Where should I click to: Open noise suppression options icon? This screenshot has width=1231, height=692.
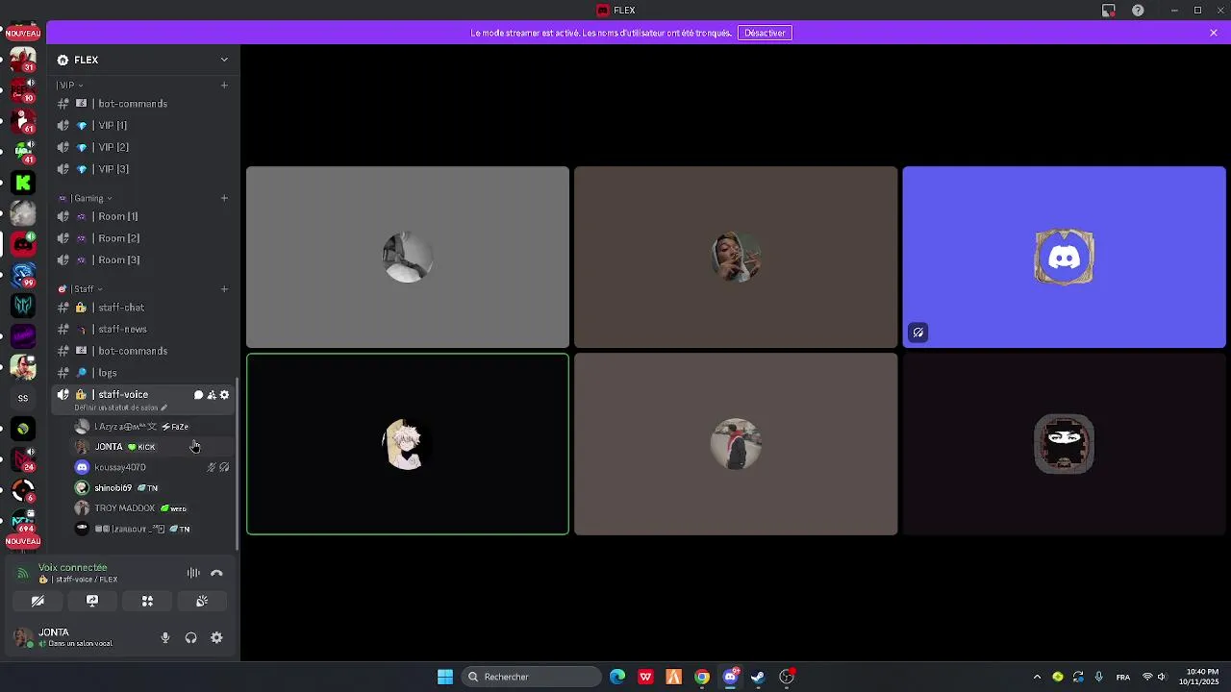pyautogui.click(x=193, y=573)
